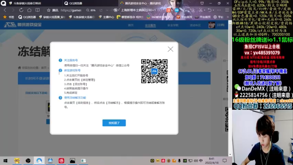Click the 首页 nav item in the page header
The image size is (293, 165).
pyautogui.click(x=131, y=25)
